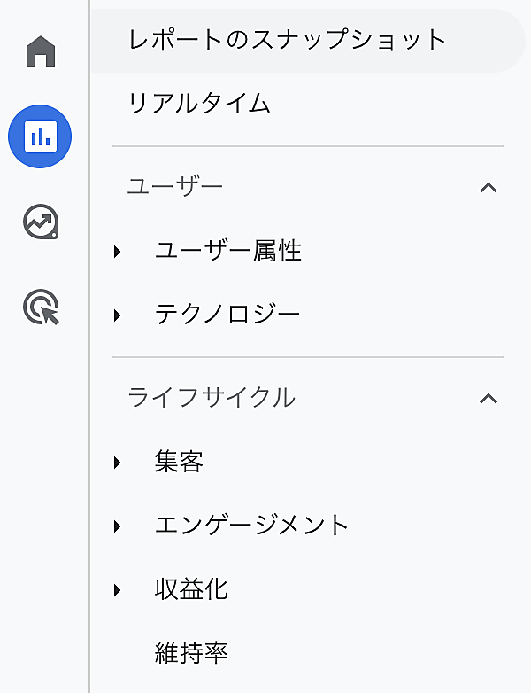Expand the arrow beside ユーザー属性
Screen dimensions: 531x693
pyautogui.click(x=117, y=252)
